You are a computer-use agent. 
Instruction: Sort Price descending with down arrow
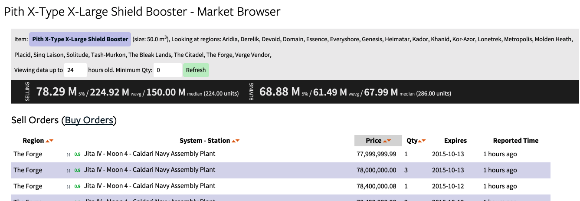(389, 141)
